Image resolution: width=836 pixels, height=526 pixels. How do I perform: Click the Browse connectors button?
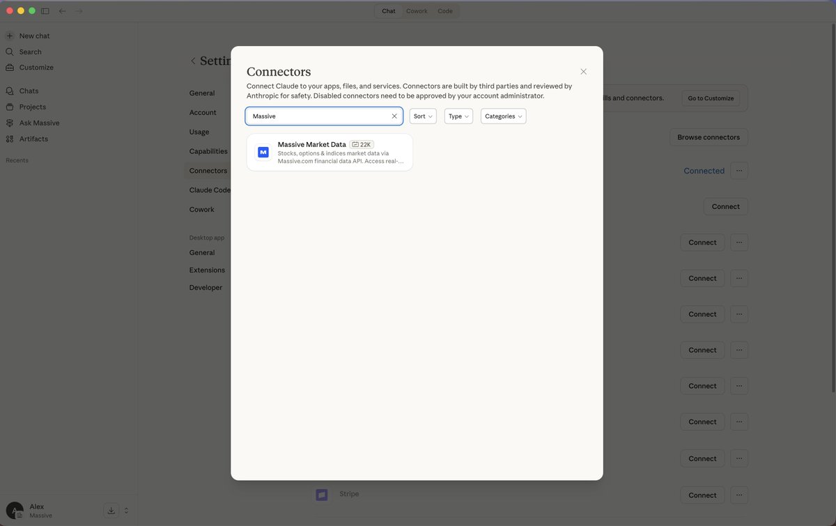pyautogui.click(x=709, y=137)
